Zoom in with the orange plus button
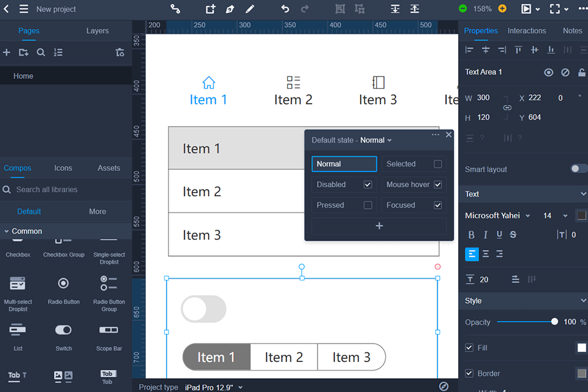588x392 pixels. 502,9
